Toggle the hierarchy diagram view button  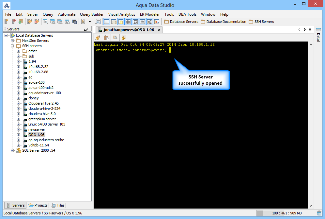(150, 22)
